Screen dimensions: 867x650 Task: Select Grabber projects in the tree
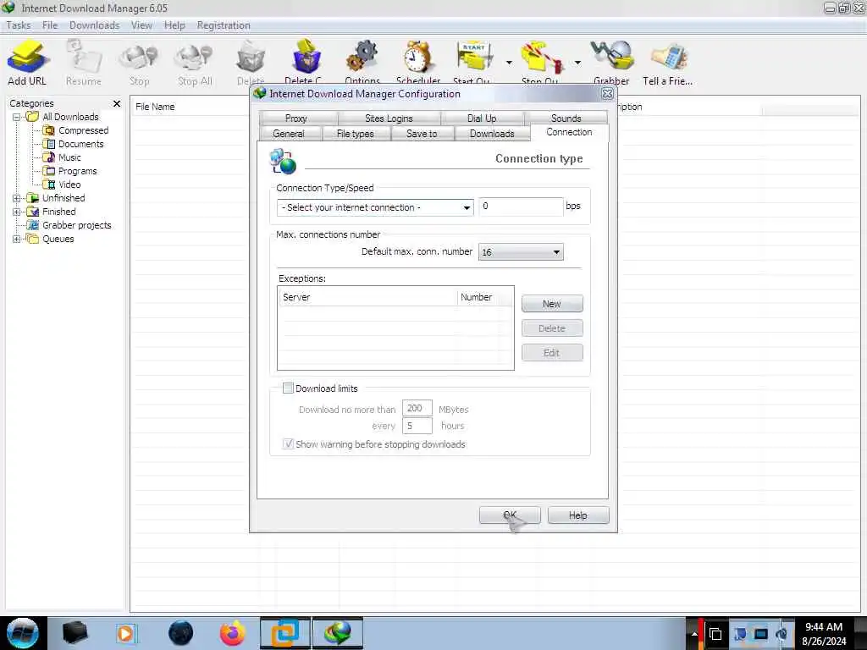(x=76, y=225)
